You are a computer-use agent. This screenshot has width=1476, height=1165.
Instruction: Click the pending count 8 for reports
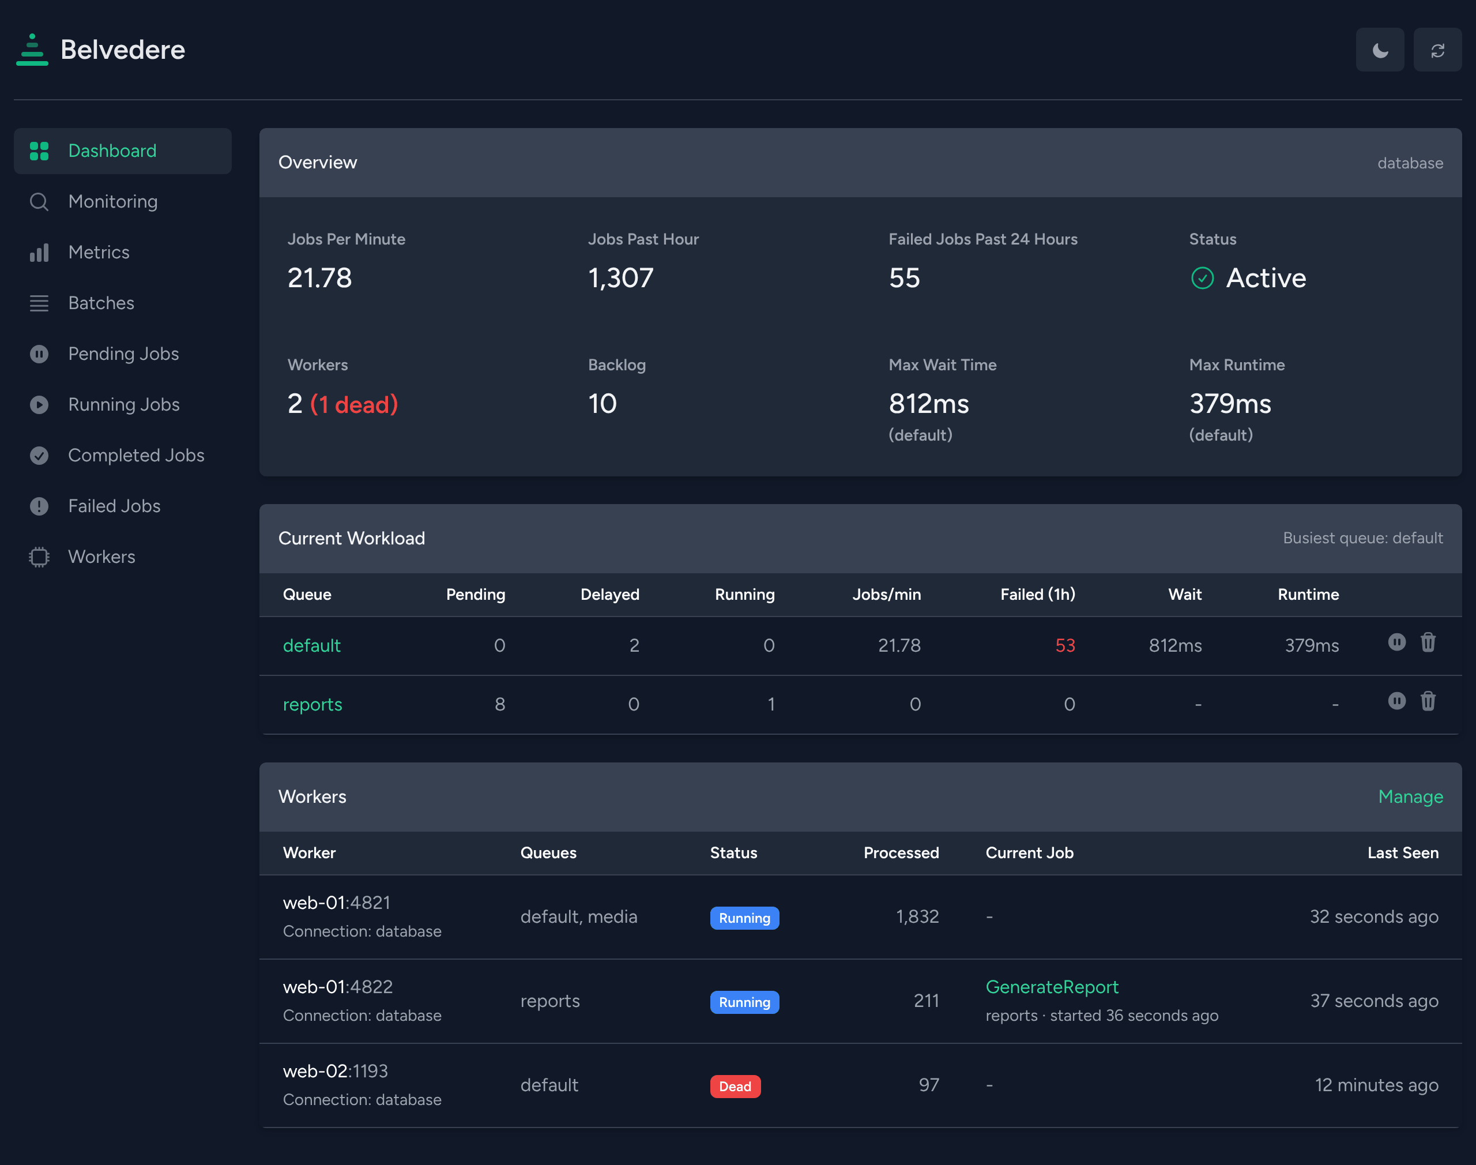500,704
